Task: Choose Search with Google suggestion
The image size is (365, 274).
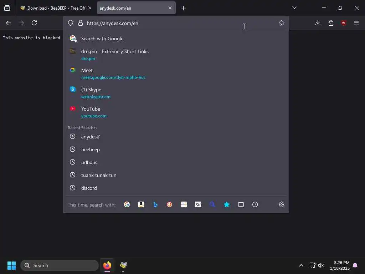Action: point(176,39)
